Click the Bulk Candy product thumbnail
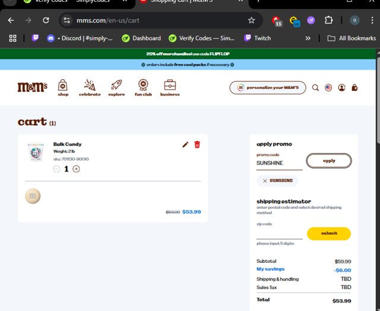Viewport: 380px width, 311px height. [x=36, y=152]
